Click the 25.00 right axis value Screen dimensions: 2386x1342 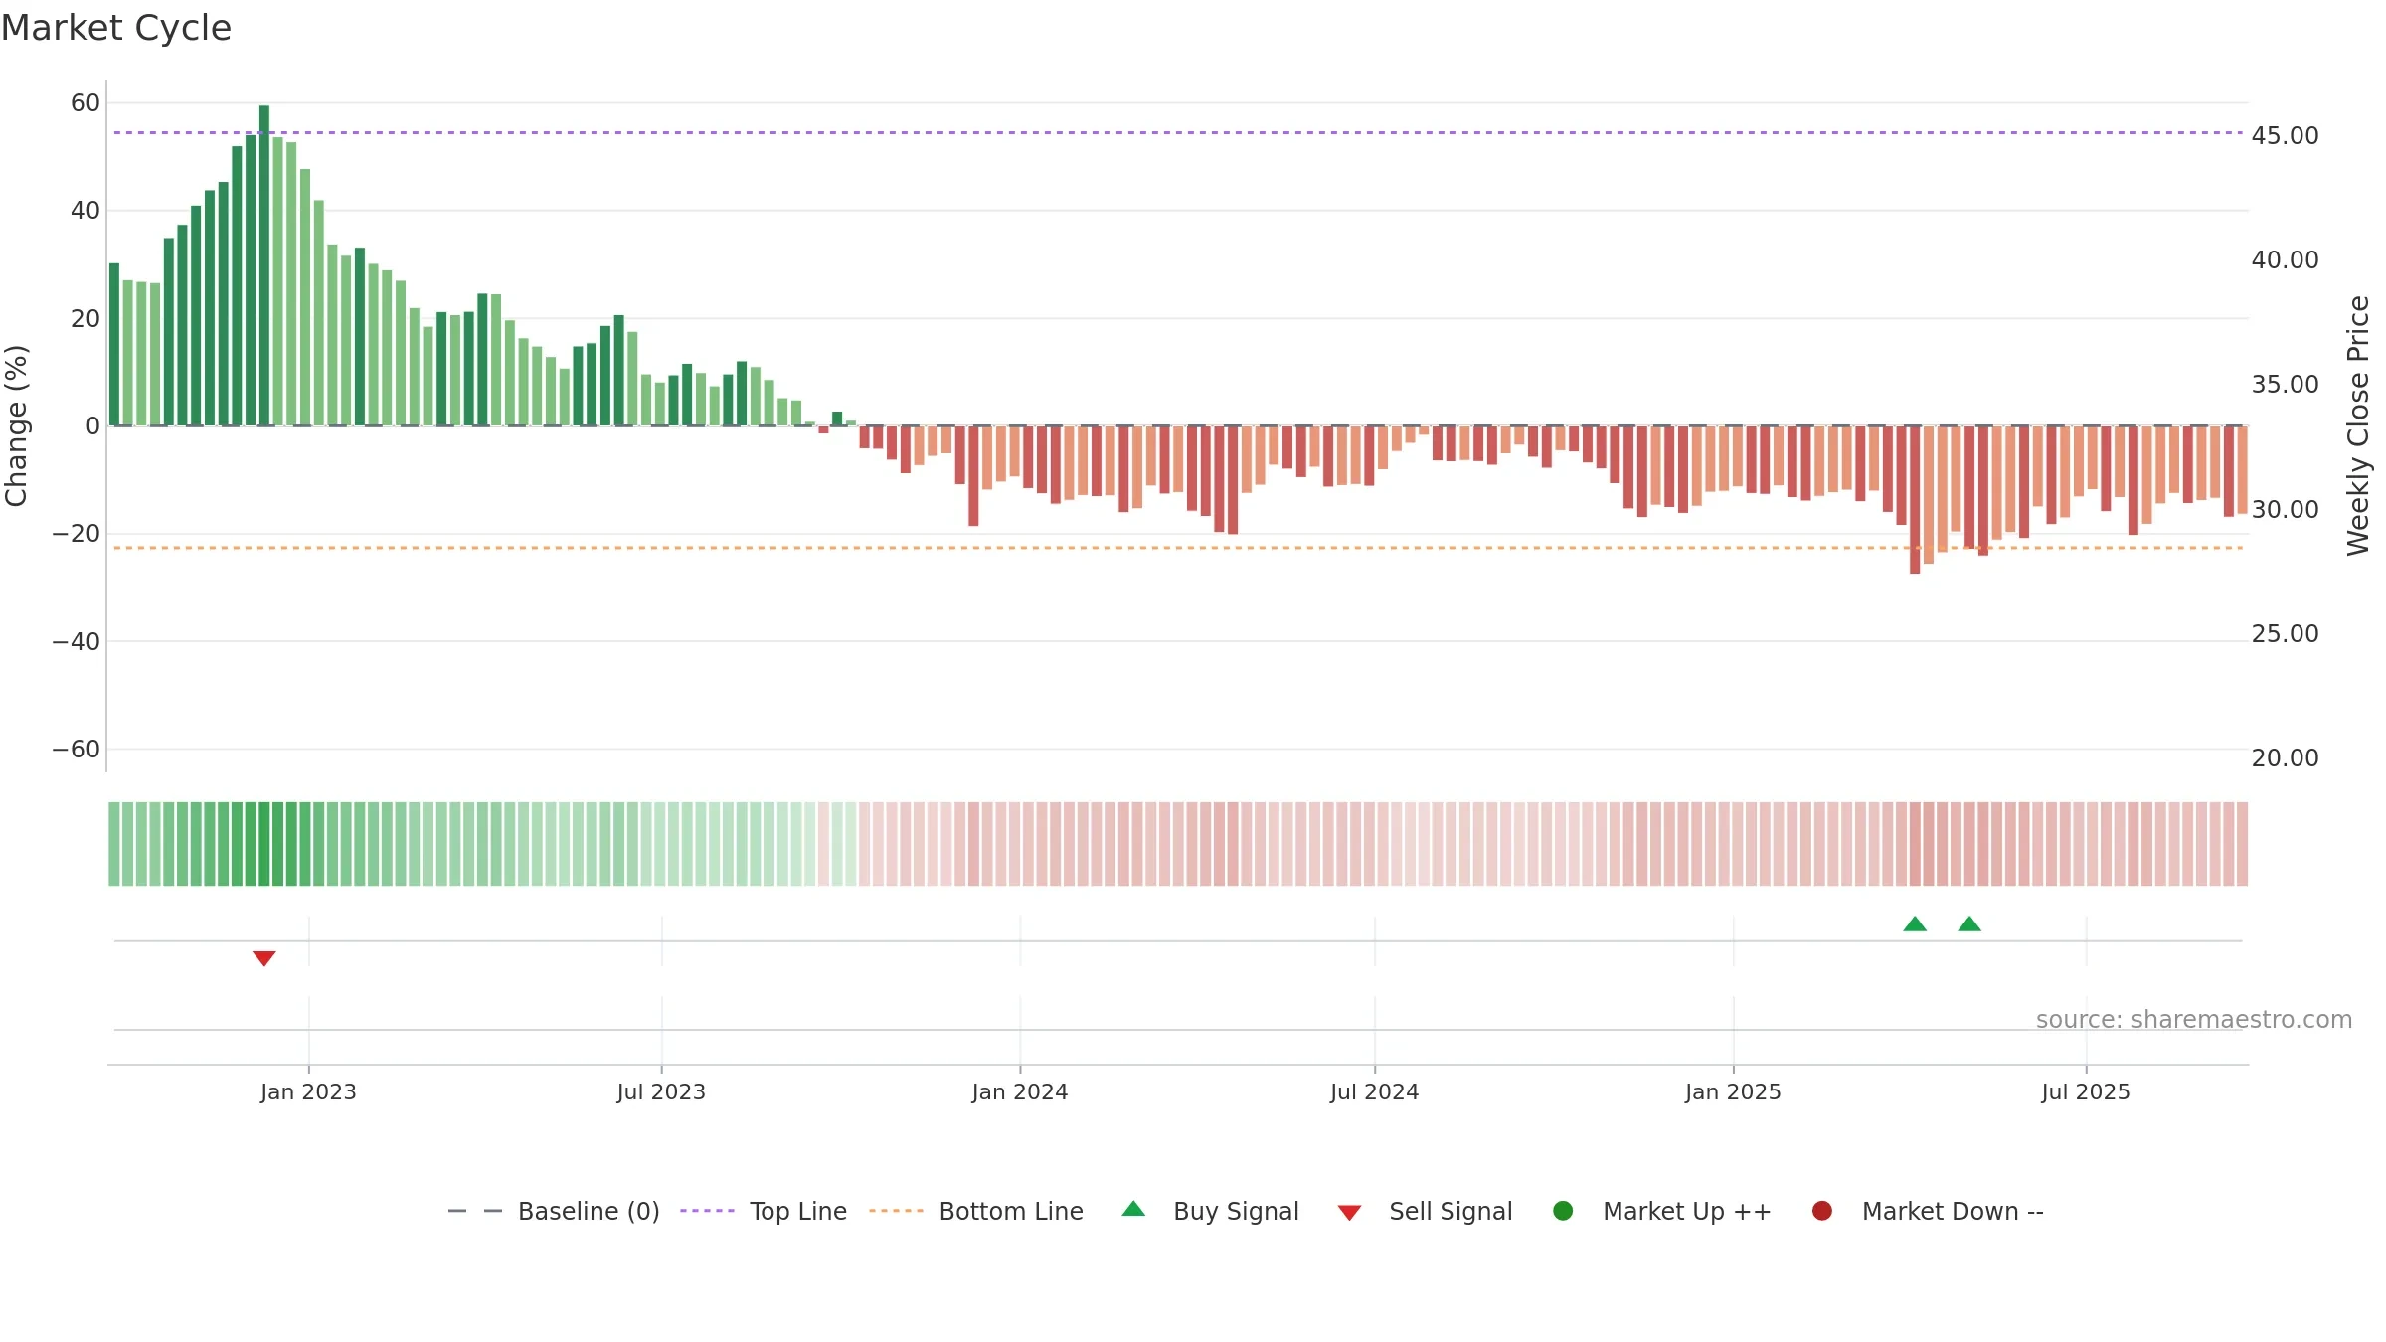click(2285, 633)
